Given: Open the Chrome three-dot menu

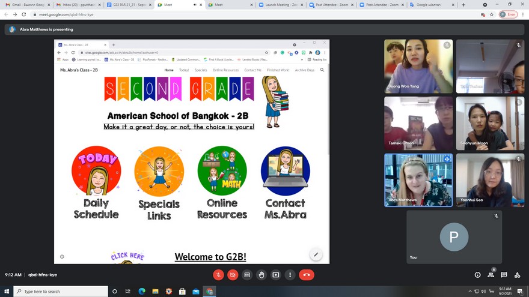Looking at the screenshot, I should click(x=523, y=14).
